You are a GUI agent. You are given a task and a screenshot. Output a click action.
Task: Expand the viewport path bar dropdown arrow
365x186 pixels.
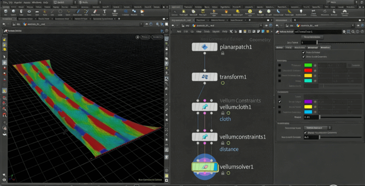pyautogui.click(x=141, y=24)
